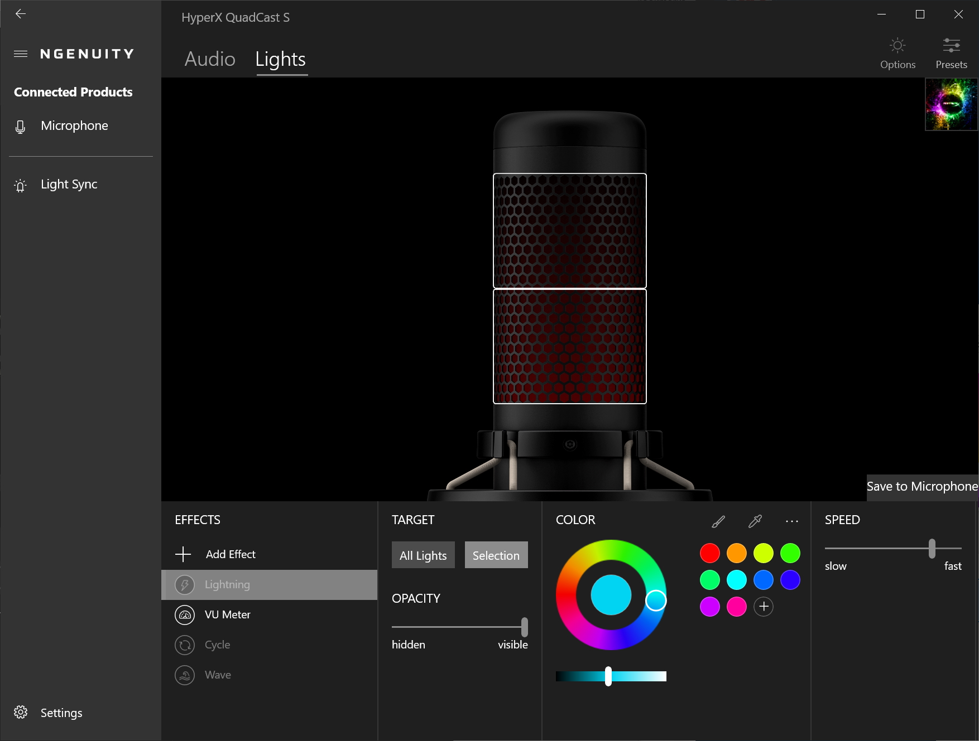The image size is (979, 741).
Task: Select the VU Meter effect
Action: click(227, 614)
